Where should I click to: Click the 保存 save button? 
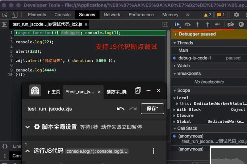pos(152,109)
